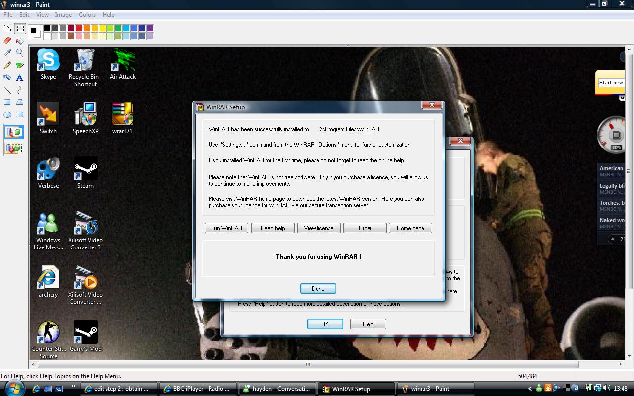Pick the white palette color
This screenshot has width=634, height=396.
click(47, 36)
